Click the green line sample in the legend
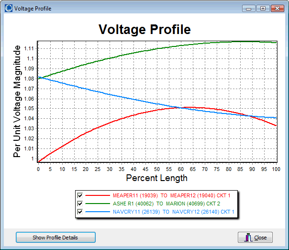The image size is (289, 250). tap(98, 204)
